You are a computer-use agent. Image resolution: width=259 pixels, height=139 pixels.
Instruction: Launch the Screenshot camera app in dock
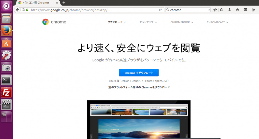(6, 68)
